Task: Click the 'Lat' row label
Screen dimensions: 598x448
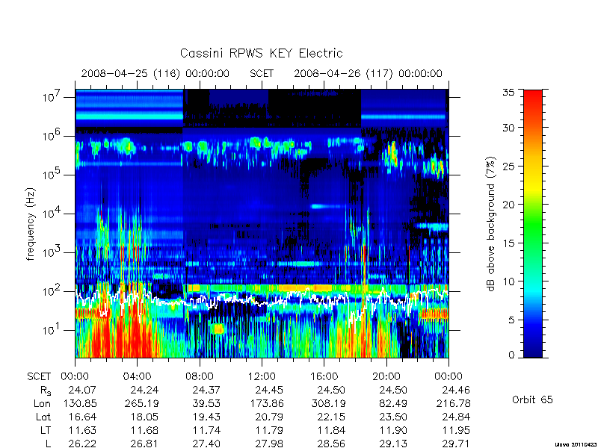Action: point(43,417)
